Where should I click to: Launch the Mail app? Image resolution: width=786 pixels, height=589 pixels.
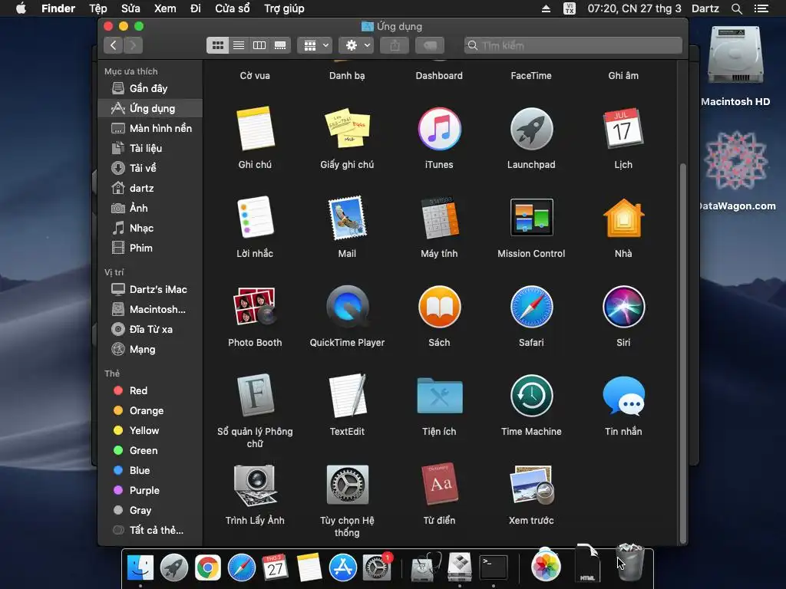347,217
